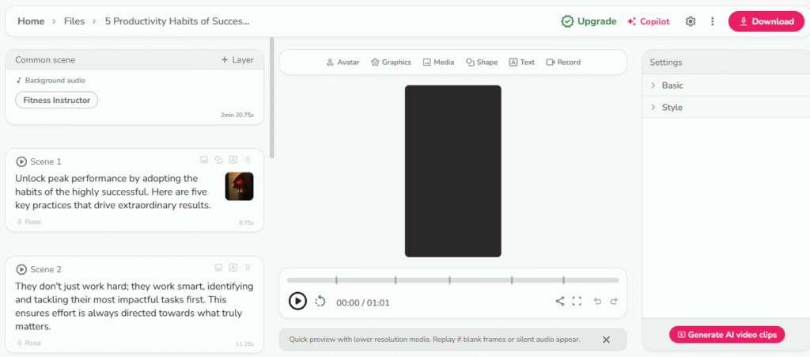
Task: Click the 00:00 / 01:01 time display
Action: click(362, 302)
